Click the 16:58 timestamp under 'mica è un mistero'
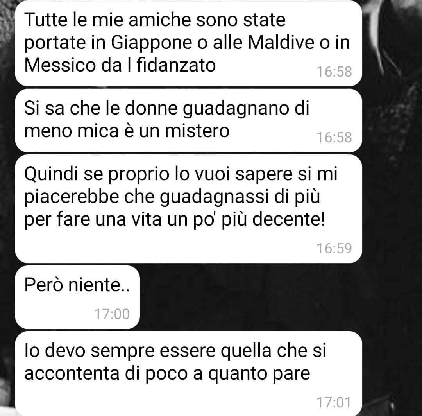Viewport: 422px width, 416px height. coord(334,138)
